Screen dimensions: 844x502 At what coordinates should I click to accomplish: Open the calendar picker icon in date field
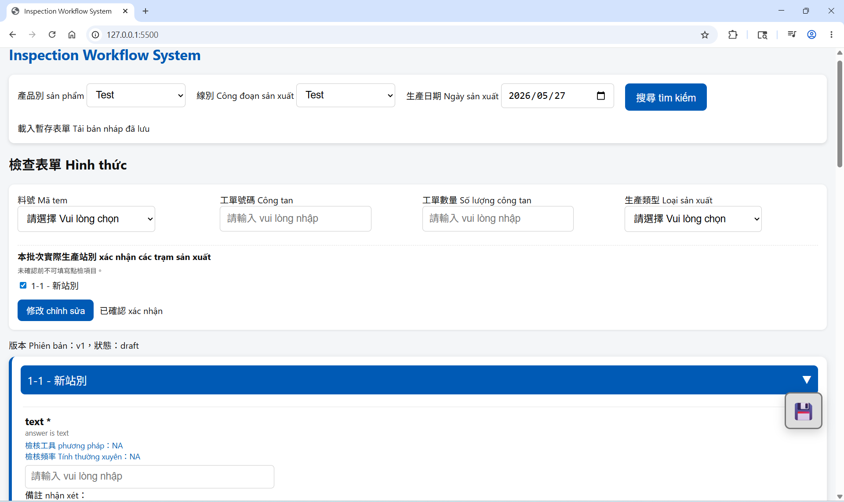[x=600, y=96]
